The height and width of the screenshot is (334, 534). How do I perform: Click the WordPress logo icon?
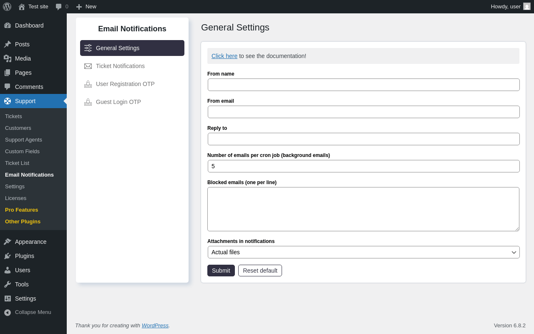coord(7,7)
